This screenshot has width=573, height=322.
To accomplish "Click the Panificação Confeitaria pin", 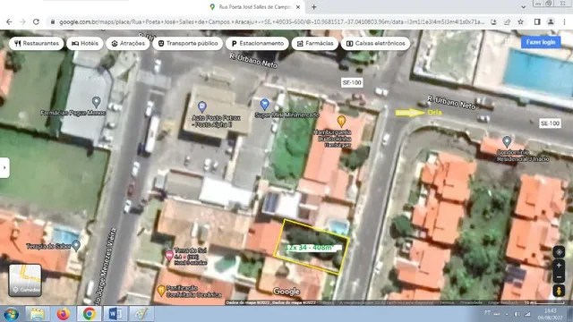I will 161,290.
